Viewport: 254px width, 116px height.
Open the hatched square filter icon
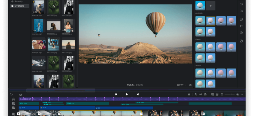[x=241, y=19]
